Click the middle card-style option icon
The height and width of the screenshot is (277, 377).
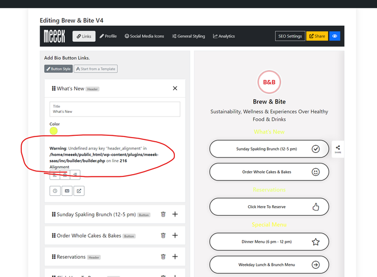tap(67, 191)
